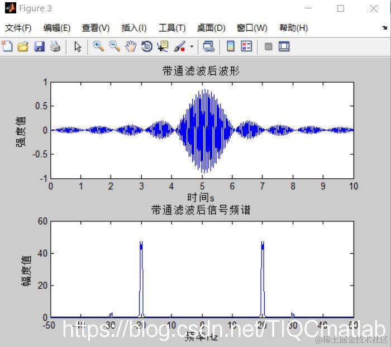Select the Brush data tool
This screenshot has height=347, width=391.
tap(179, 46)
